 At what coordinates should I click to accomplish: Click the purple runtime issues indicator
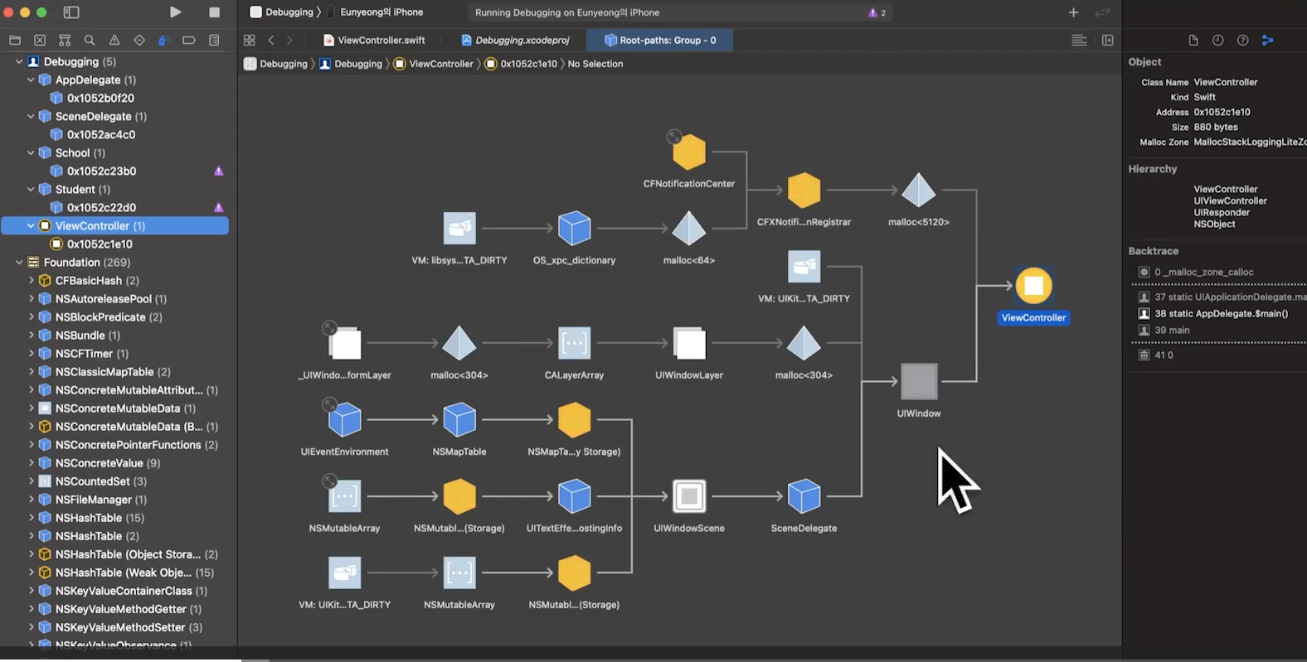pos(877,12)
